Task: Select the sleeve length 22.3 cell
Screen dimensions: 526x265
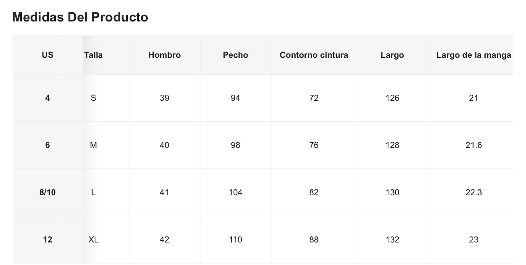Action: pyautogui.click(x=473, y=192)
